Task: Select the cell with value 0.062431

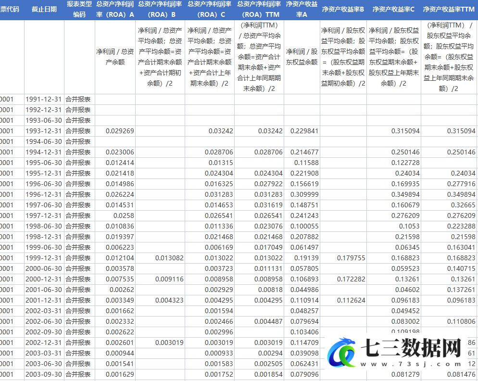Action: point(302,364)
